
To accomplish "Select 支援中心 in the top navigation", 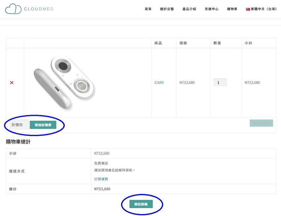I will tap(212, 9).
